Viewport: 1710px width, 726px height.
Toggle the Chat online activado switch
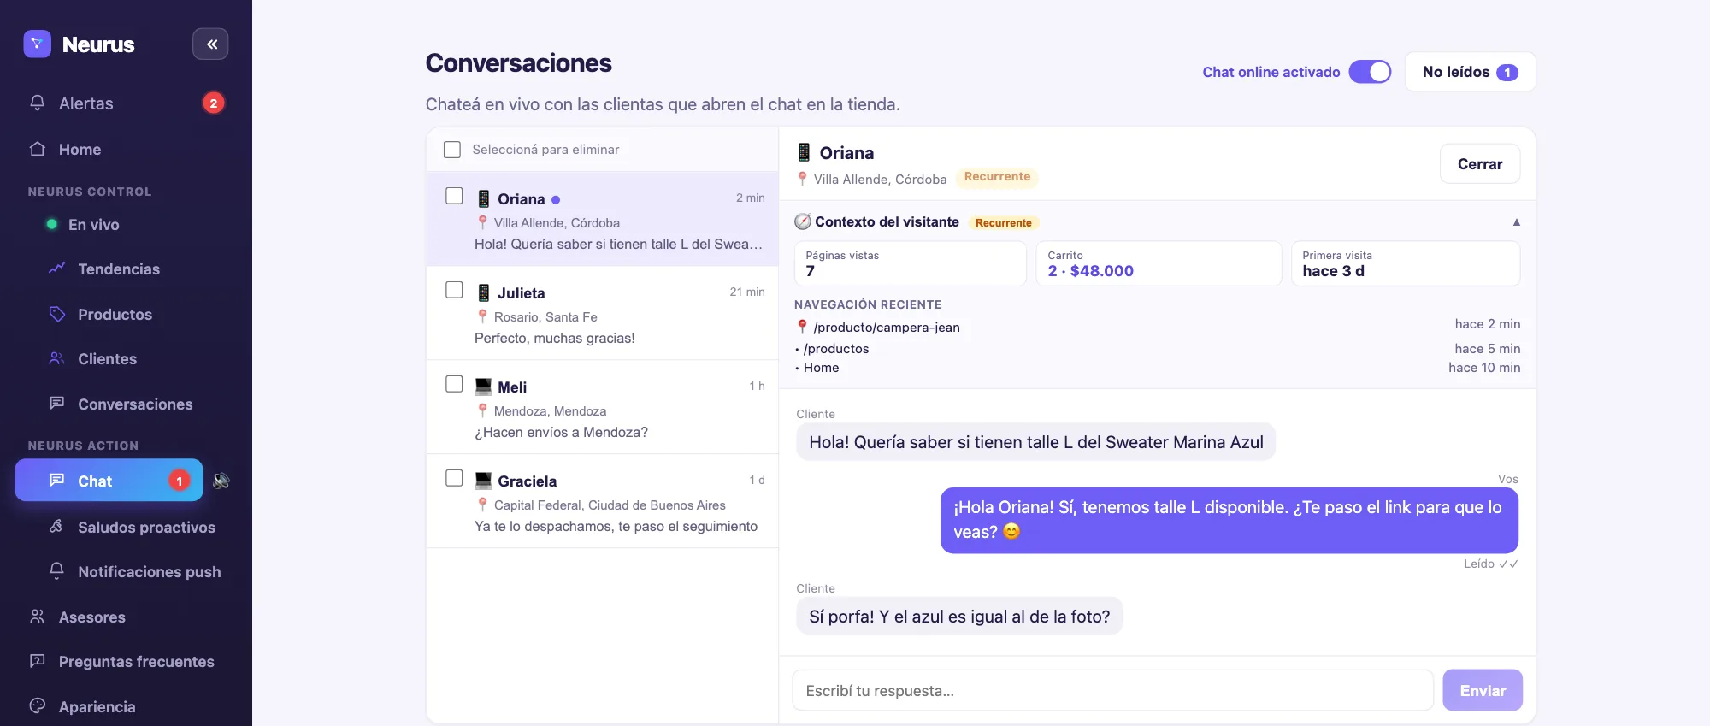1370,72
